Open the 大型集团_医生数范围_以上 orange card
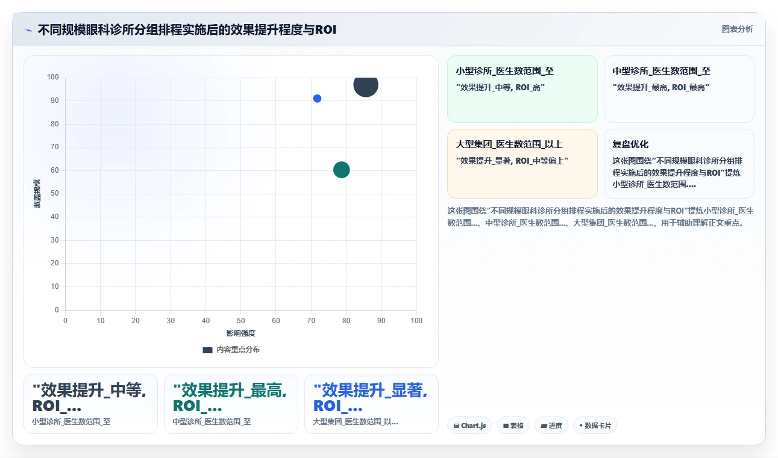The width and height of the screenshot is (778, 458). pos(522,164)
